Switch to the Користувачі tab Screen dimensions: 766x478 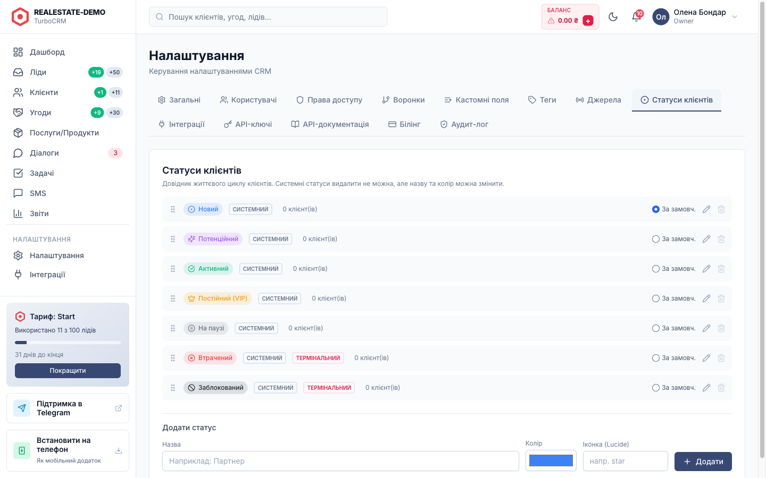pyautogui.click(x=248, y=100)
